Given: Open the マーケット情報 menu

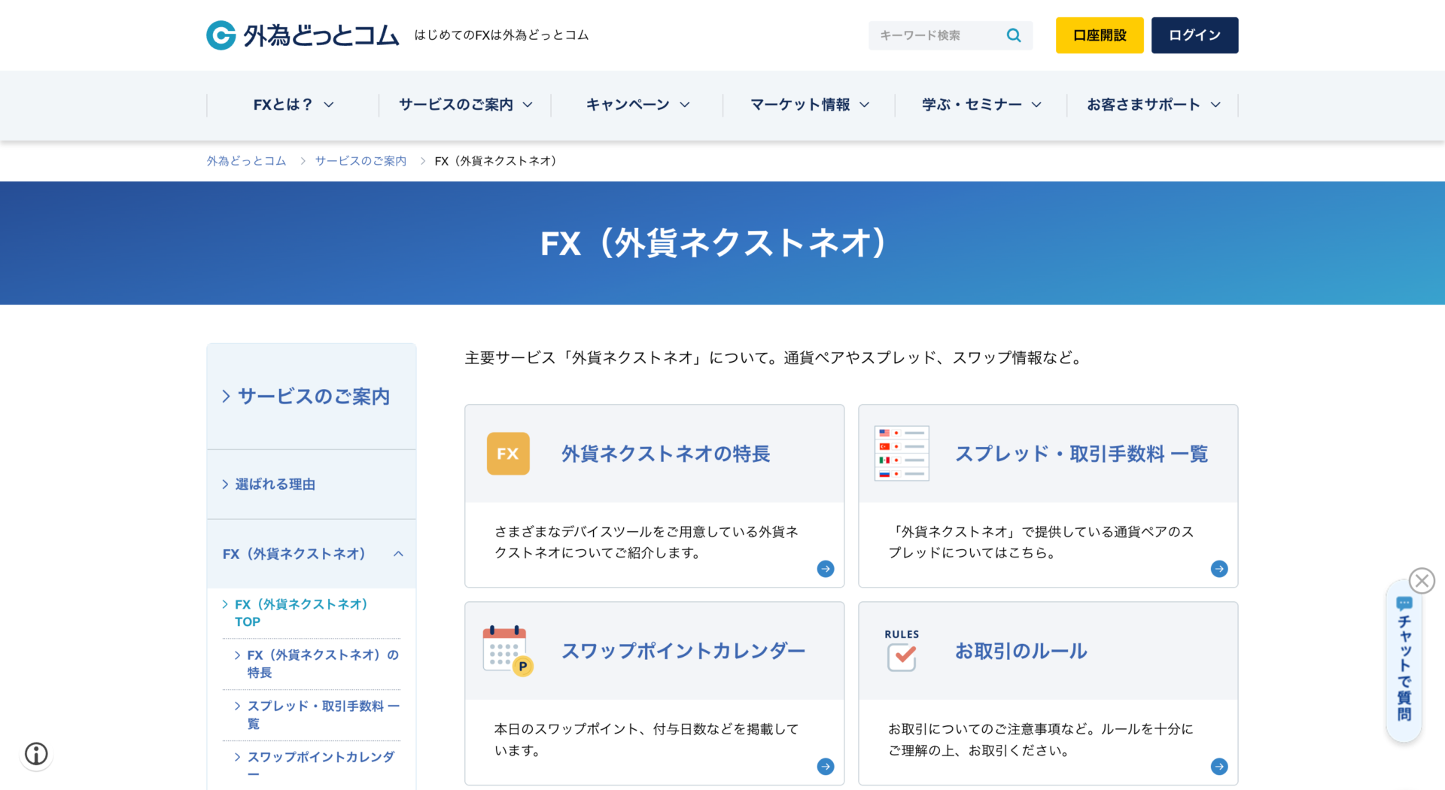Looking at the screenshot, I should (x=809, y=105).
